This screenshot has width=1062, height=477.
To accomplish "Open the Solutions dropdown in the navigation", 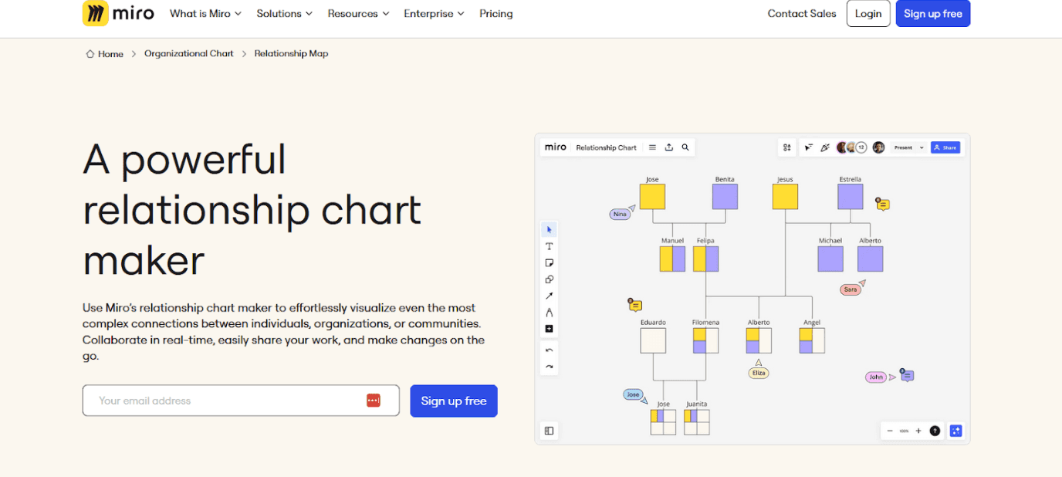I will [x=284, y=13].
